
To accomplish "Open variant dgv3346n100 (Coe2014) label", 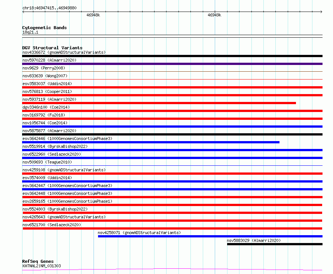I will click(46, 107).
